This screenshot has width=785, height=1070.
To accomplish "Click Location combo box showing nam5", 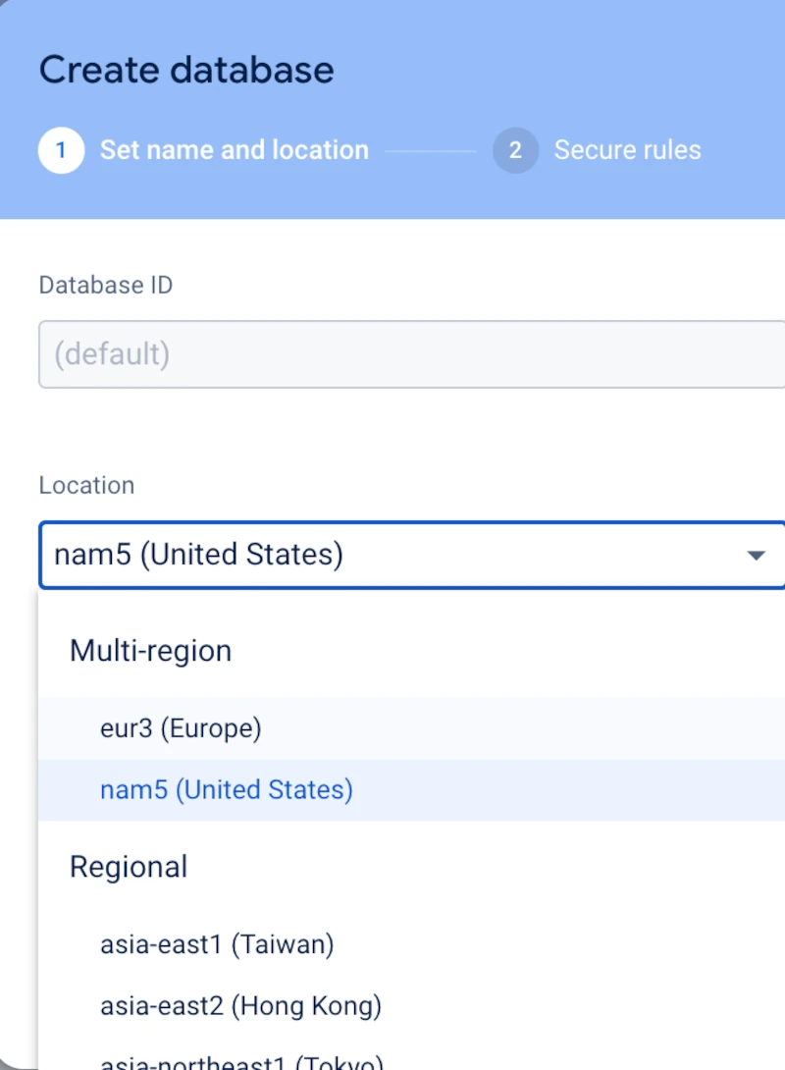I will (412, 555).
